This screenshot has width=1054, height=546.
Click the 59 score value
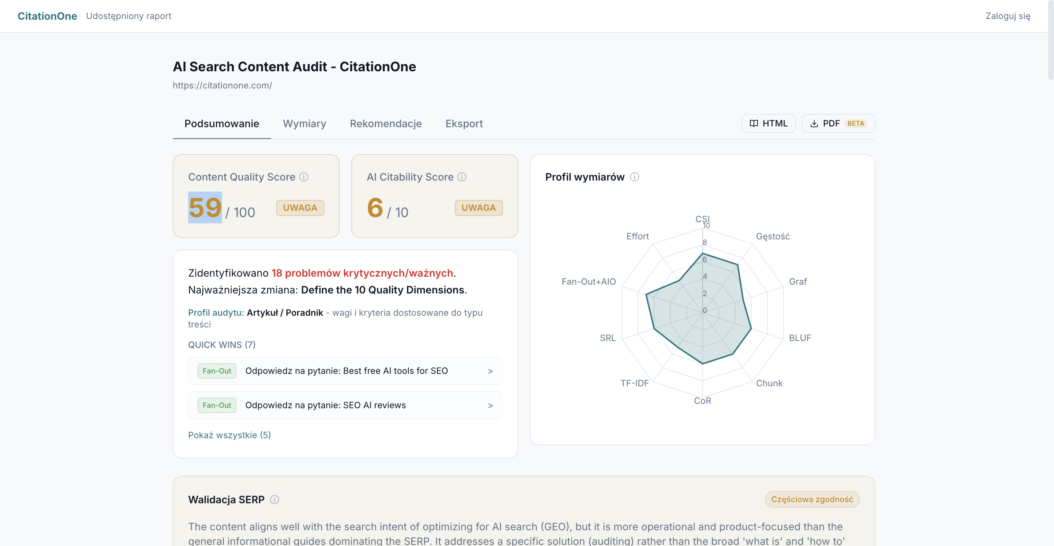(x=205, y=208)
